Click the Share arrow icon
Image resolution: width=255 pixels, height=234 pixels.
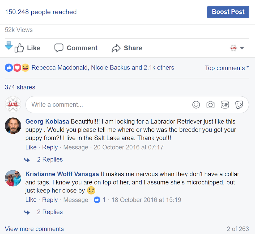[116, 48]
